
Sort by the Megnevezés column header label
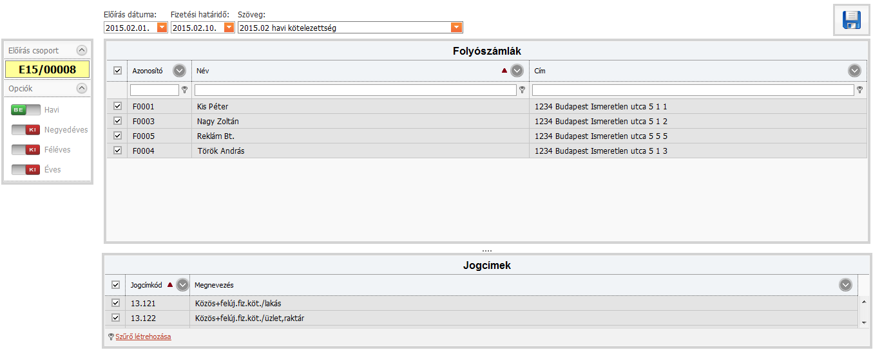pos(214,284)
